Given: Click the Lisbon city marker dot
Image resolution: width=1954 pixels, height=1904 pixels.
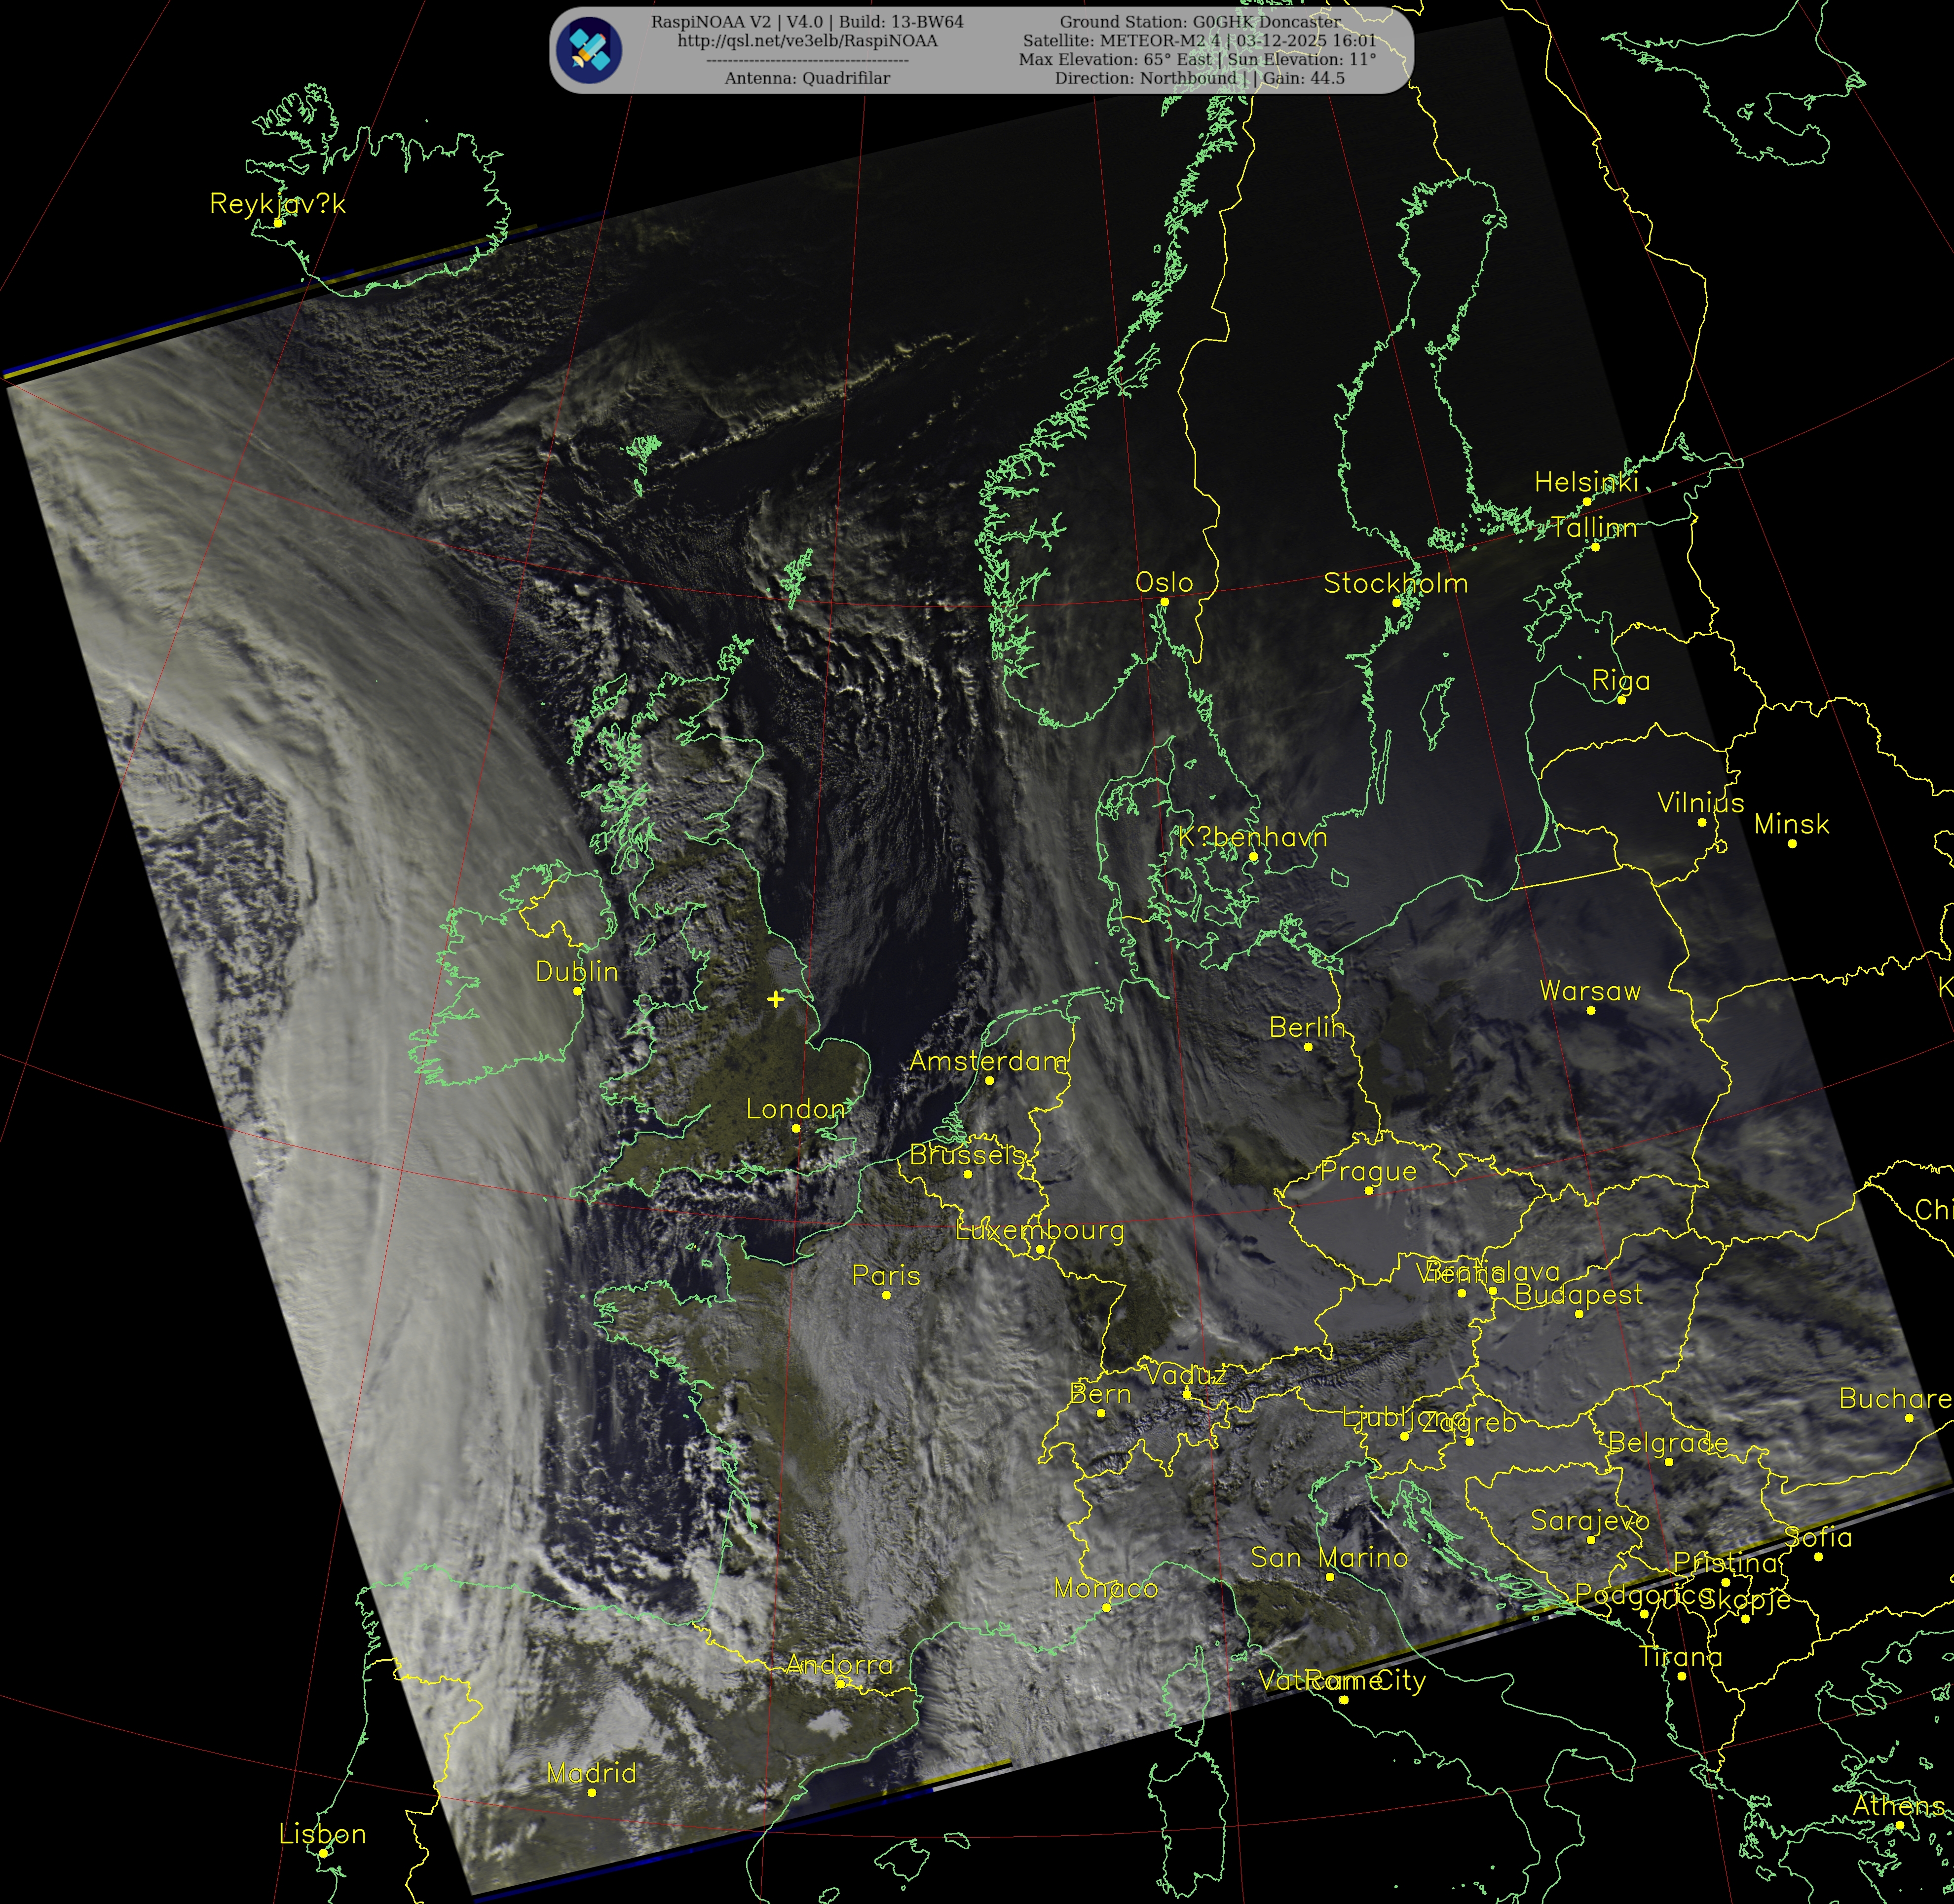Looking at the screenshot, I should tap(324, 1853).
